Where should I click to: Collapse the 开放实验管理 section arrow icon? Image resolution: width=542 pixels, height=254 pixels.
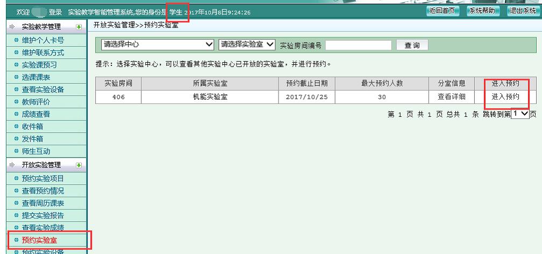[79, 165]
